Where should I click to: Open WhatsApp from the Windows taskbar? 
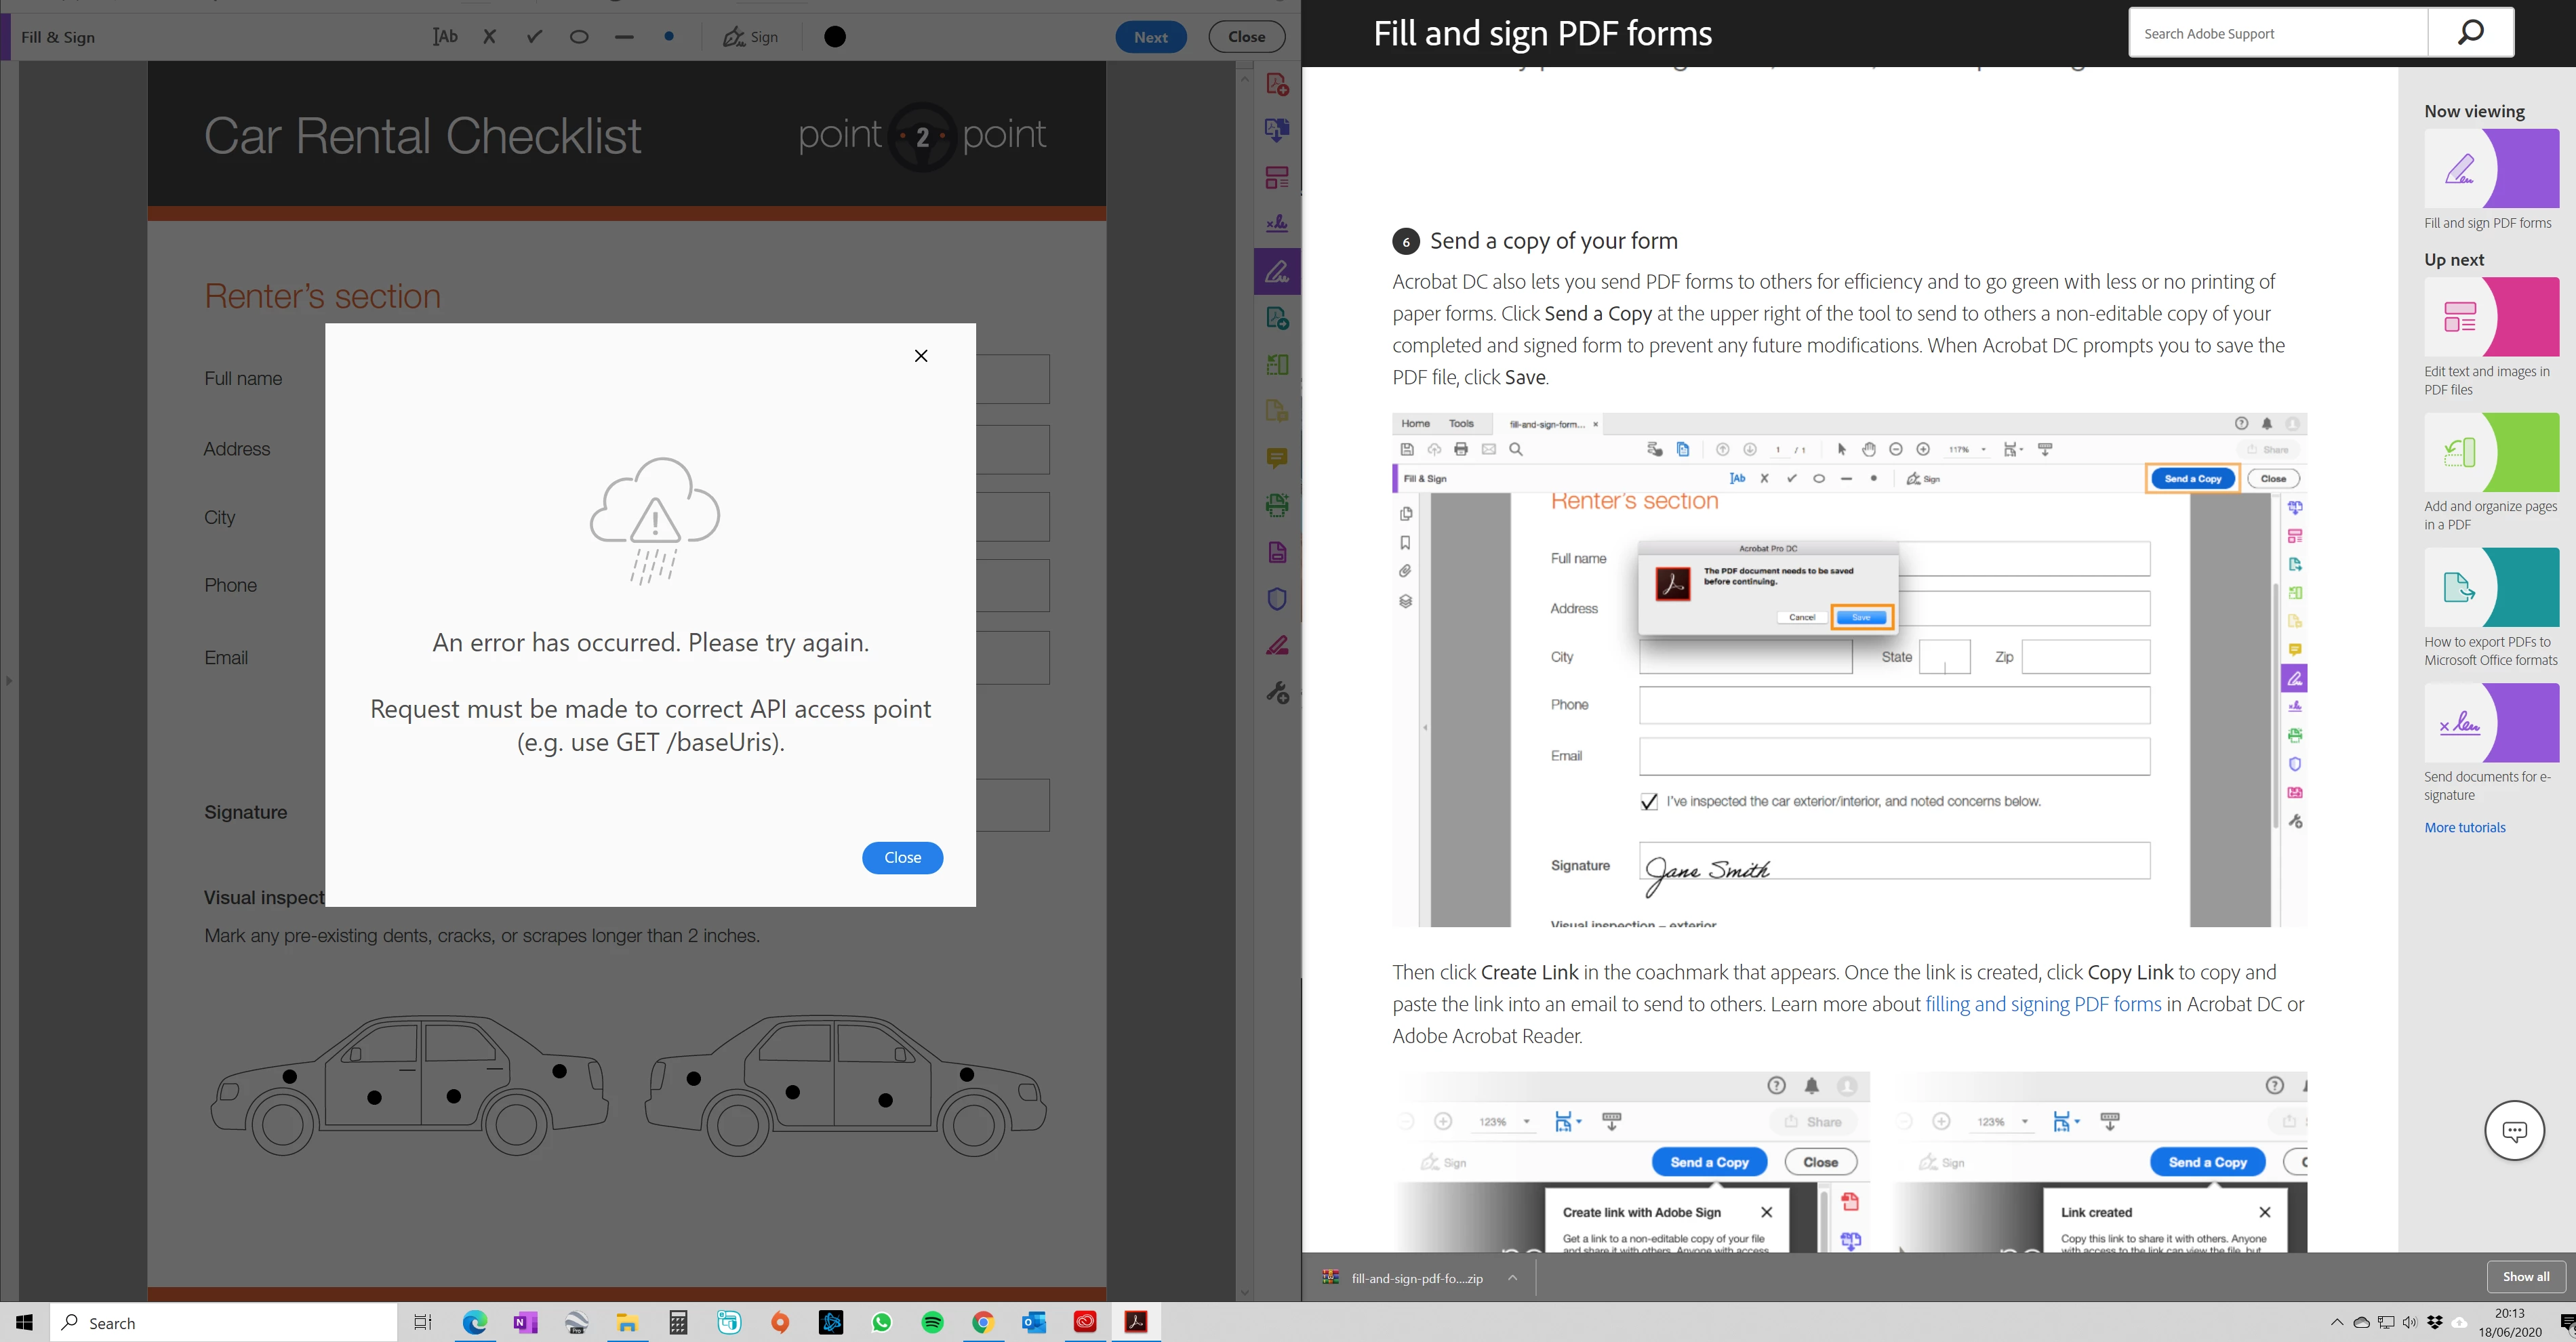(881, 1323)
